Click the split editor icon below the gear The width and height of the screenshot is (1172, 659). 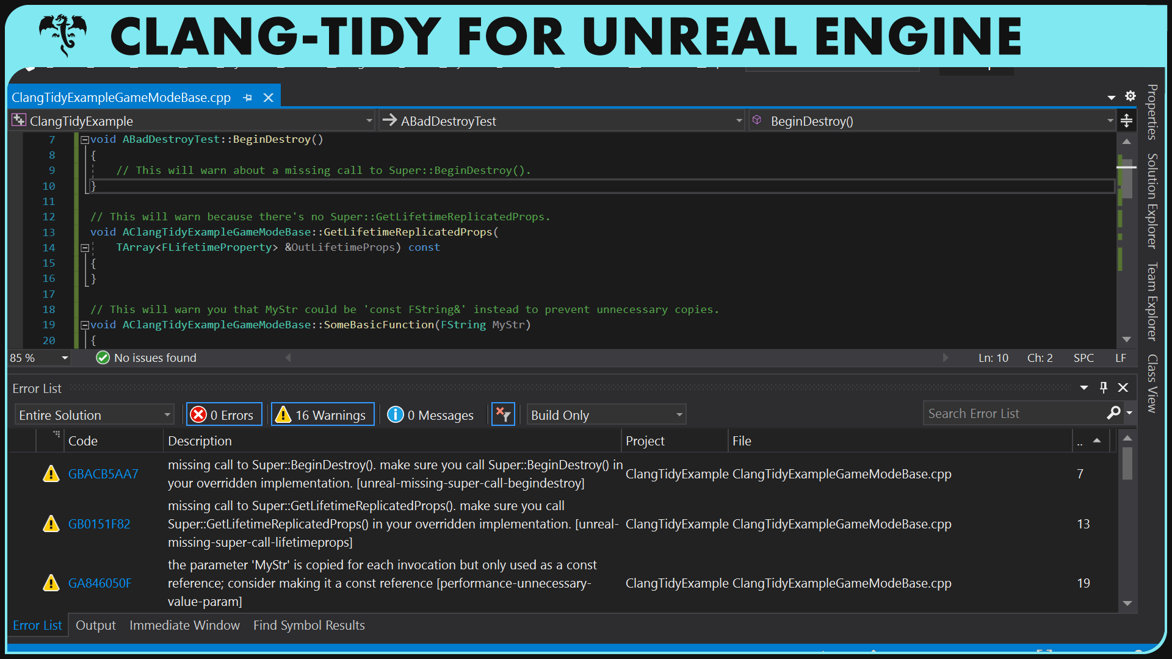pos(1127,120)
